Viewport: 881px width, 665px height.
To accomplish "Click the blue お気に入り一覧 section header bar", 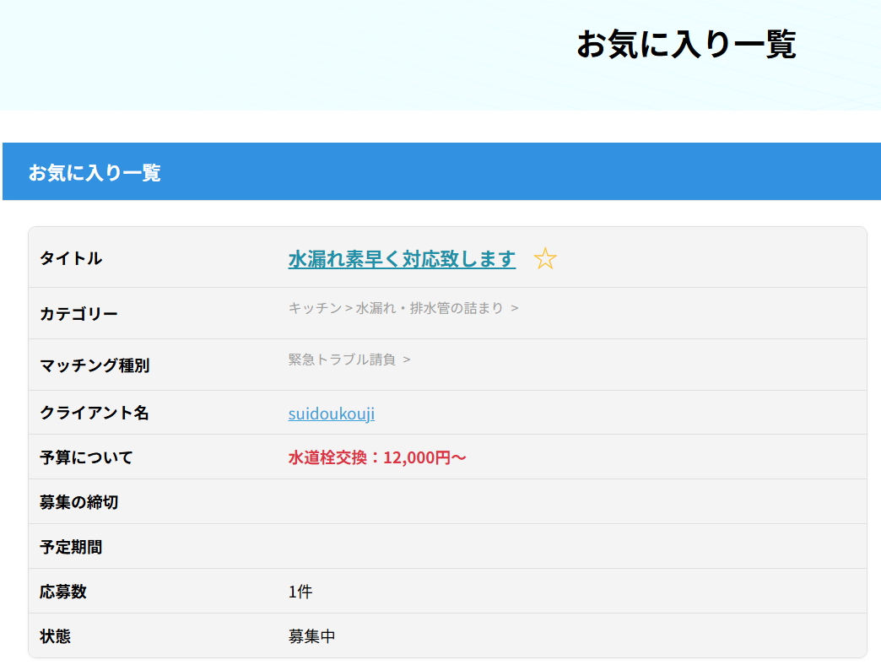I will [x=440, y=172].
